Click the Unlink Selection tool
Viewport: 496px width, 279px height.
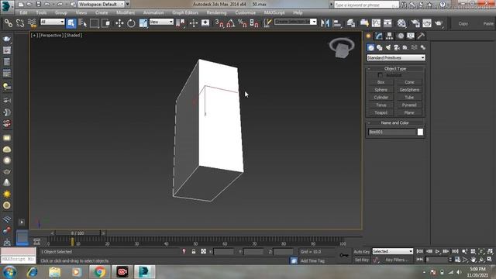pyautogui.click(x=20, y=23)
